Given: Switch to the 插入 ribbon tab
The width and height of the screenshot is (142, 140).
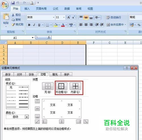Looking at the screenshot, I should (27, 9).
